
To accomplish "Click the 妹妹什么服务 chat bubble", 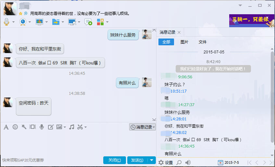I will tap(123, 35).
